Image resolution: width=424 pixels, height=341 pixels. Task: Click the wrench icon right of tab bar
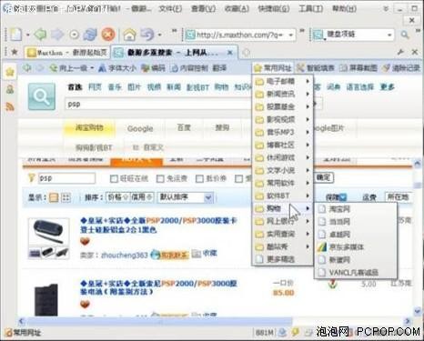400,52
